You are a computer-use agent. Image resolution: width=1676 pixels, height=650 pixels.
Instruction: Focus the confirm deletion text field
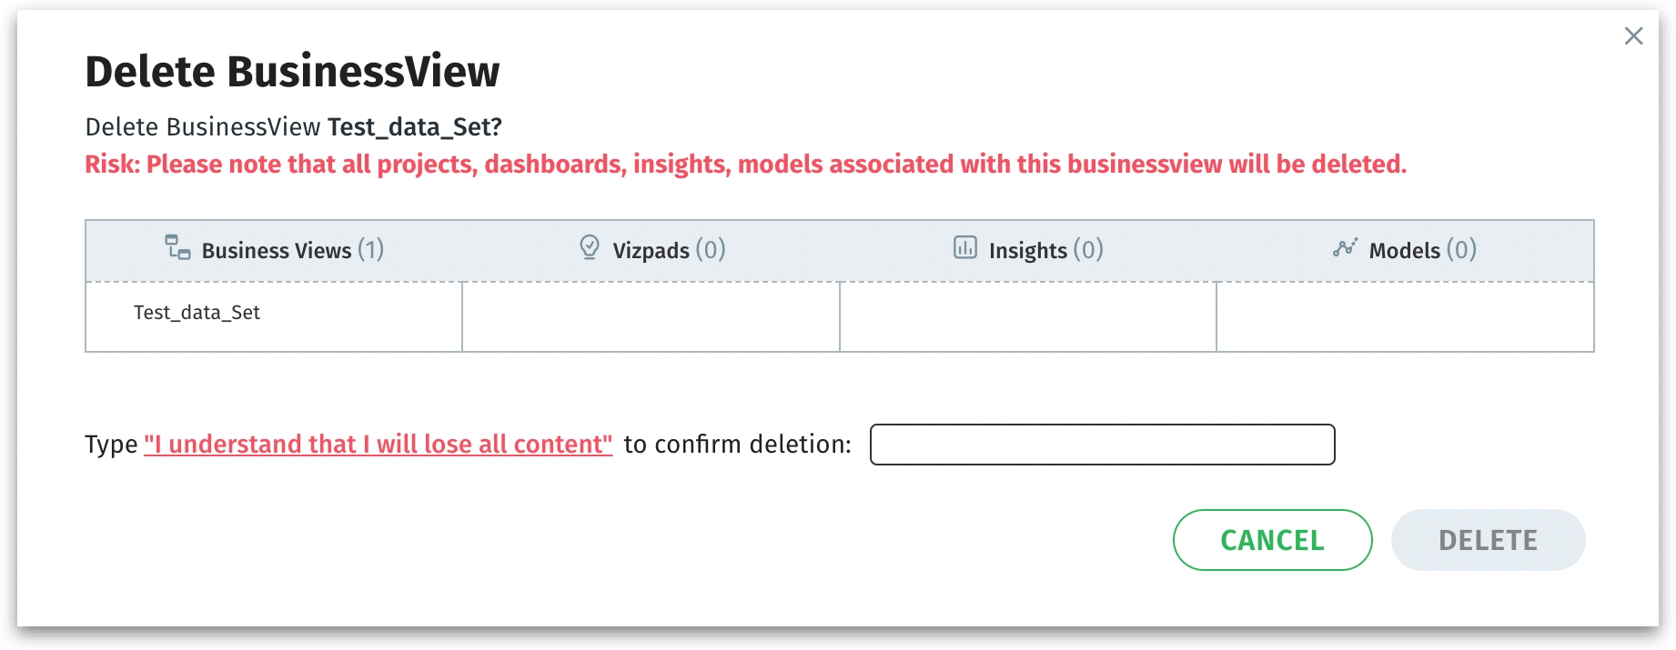[x=1102, y=445]
